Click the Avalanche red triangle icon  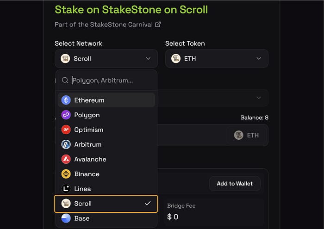[66, 159]
